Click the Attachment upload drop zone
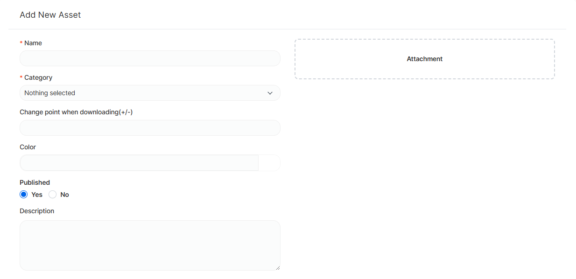 [x=424, y=59]
